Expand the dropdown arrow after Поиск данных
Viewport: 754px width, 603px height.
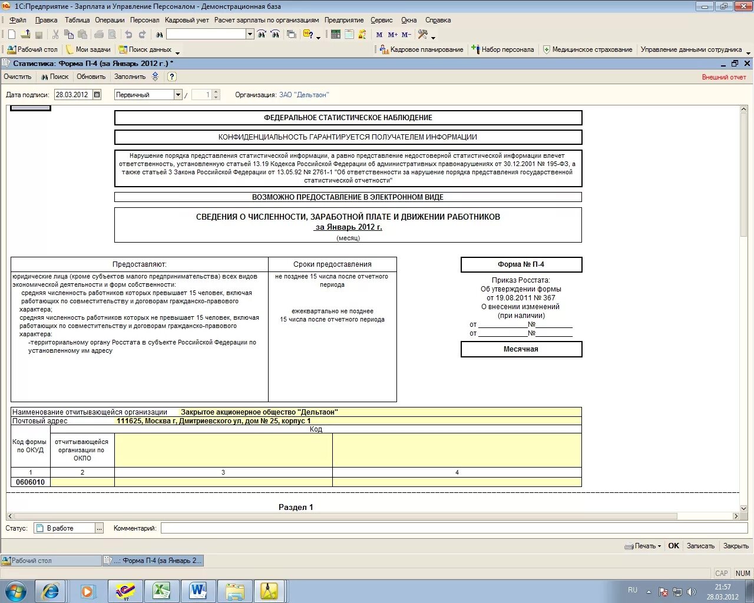click(x=177, y=52)
